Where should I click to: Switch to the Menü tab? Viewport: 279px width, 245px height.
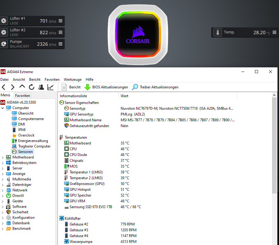coord(5,95)
